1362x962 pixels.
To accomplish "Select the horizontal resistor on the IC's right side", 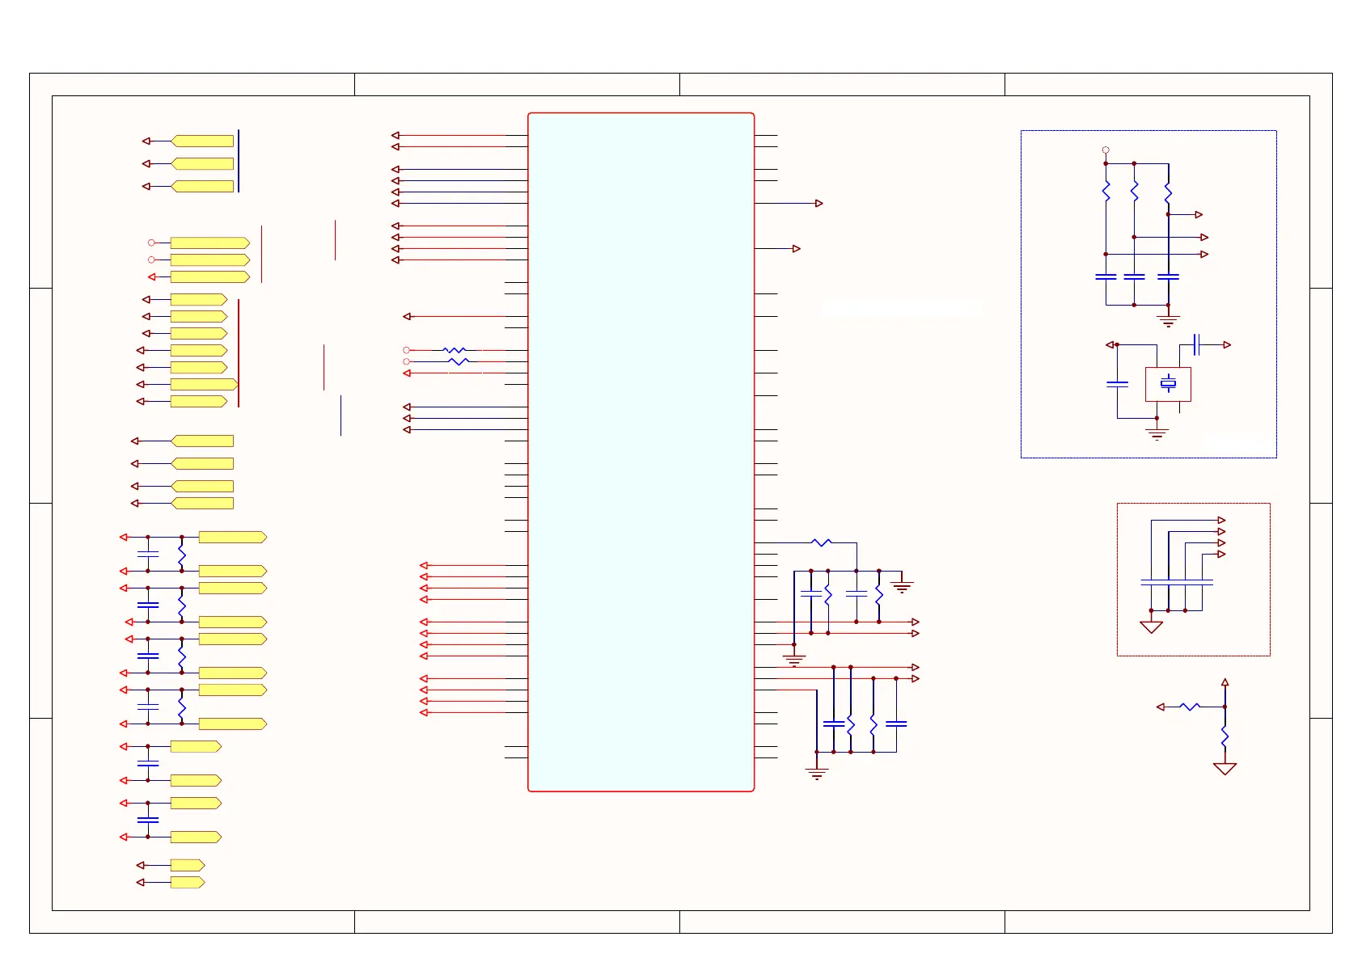I will (821, 542).
